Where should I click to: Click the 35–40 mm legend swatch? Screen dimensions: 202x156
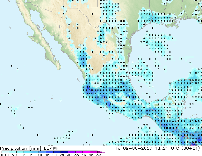click(79, 152)
